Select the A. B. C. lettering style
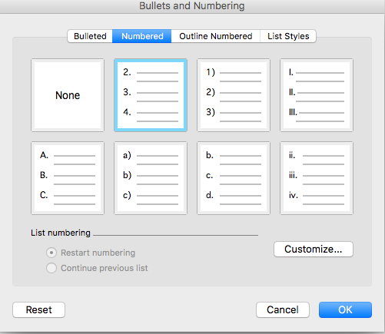The image size is (385, 334). pyautogui.click(x=68, y=178)
